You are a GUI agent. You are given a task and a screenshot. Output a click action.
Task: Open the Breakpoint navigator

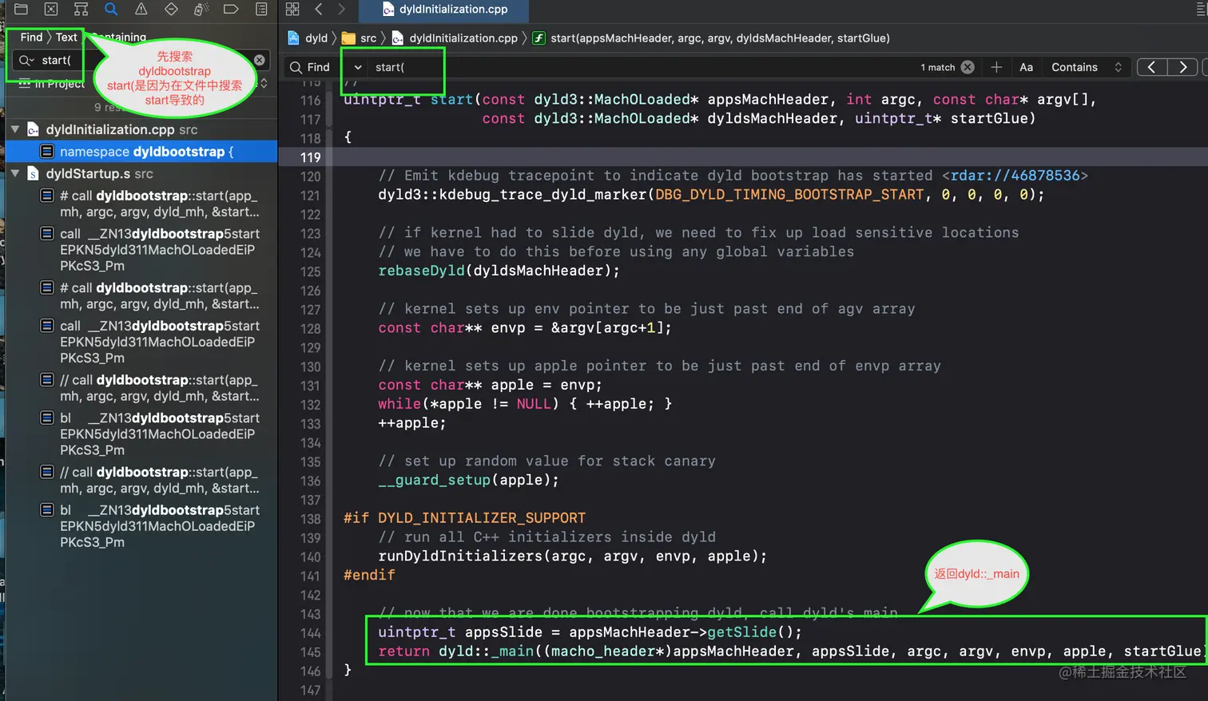pyautogui.click(x=231, y=10)
